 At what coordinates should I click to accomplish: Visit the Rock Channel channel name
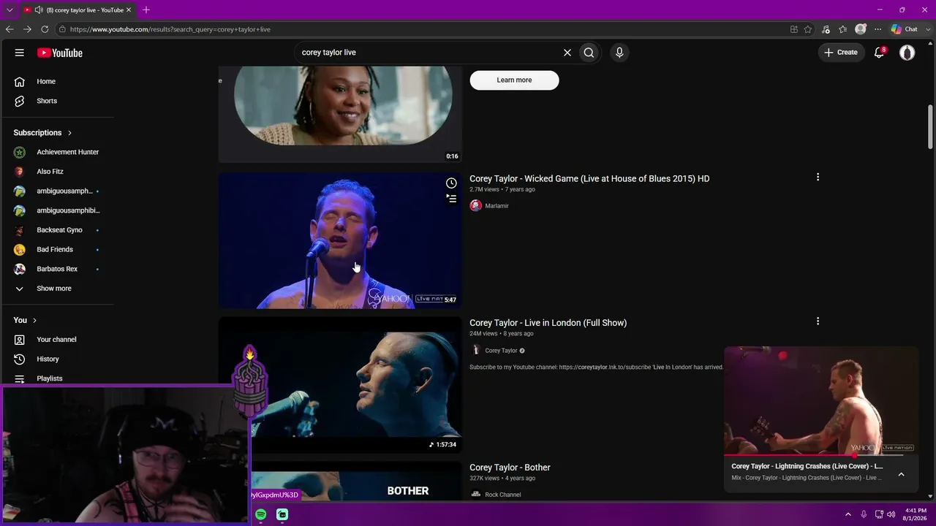tap(503, 495)
